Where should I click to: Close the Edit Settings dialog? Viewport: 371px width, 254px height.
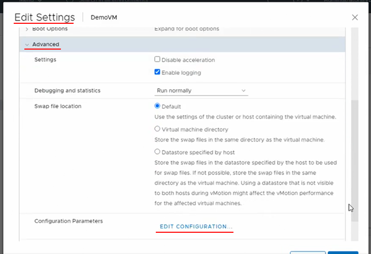coord(355,17)
